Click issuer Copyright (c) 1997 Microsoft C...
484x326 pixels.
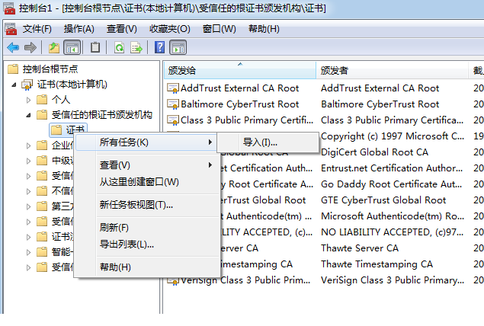pos(392,136)
